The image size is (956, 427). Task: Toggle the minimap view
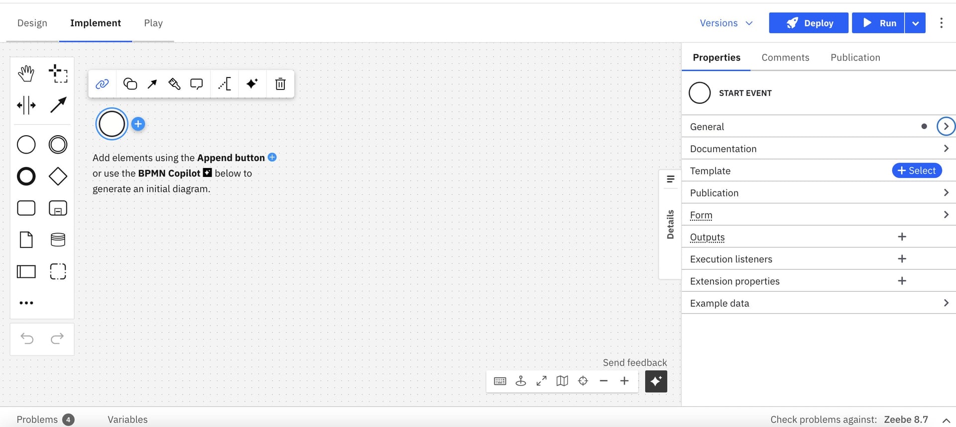point(562,381)
